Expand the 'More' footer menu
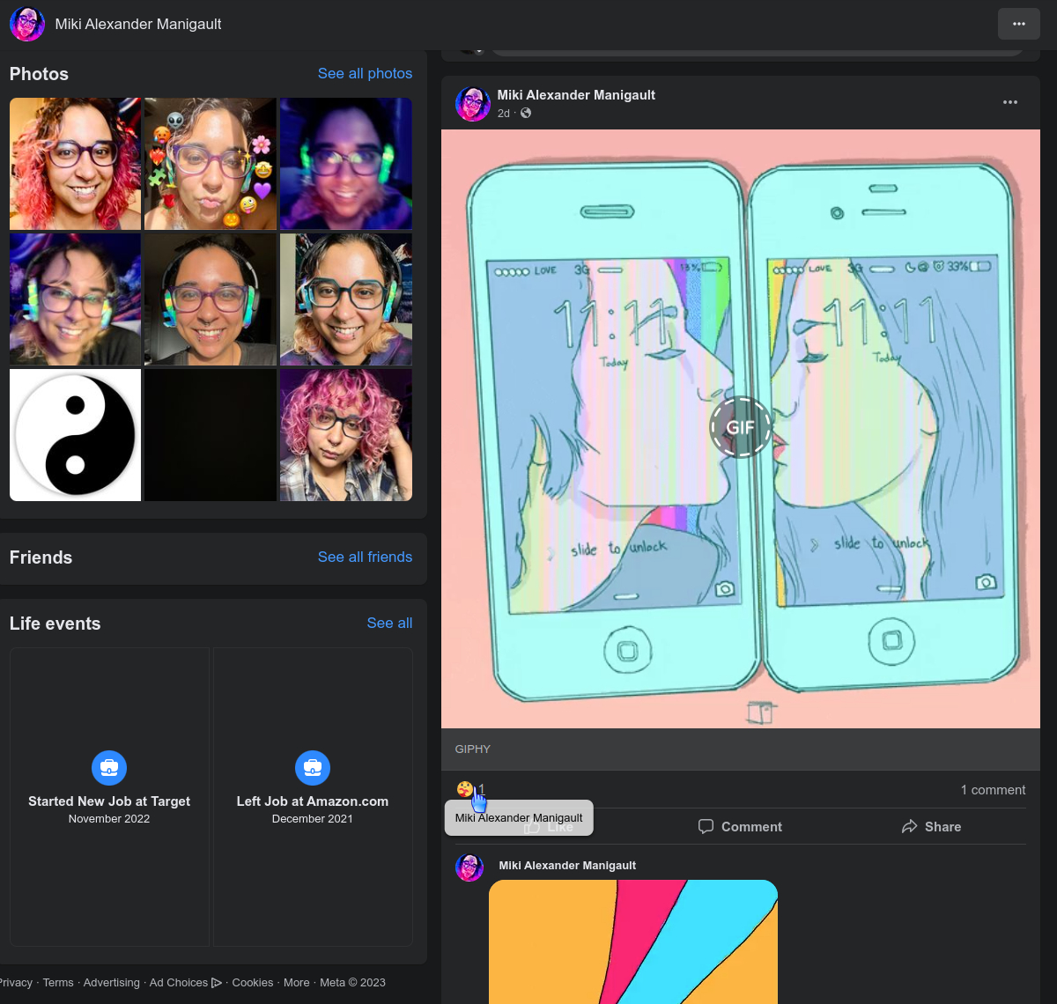Image resolution: width=1057 pixels, height=1004 pixels. coord(296,983)
